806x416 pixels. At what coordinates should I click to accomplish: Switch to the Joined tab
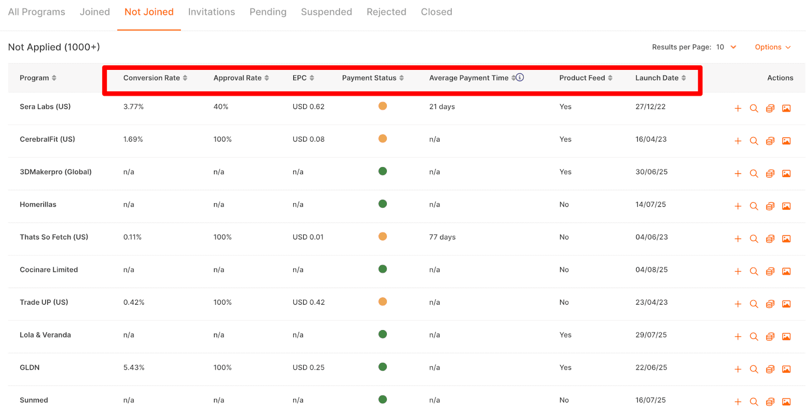pyautogui.click(x=95, y=12)
